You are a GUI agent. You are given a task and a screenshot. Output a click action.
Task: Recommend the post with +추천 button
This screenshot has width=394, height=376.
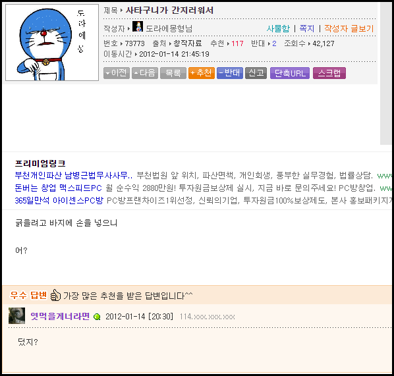[202, 73]
